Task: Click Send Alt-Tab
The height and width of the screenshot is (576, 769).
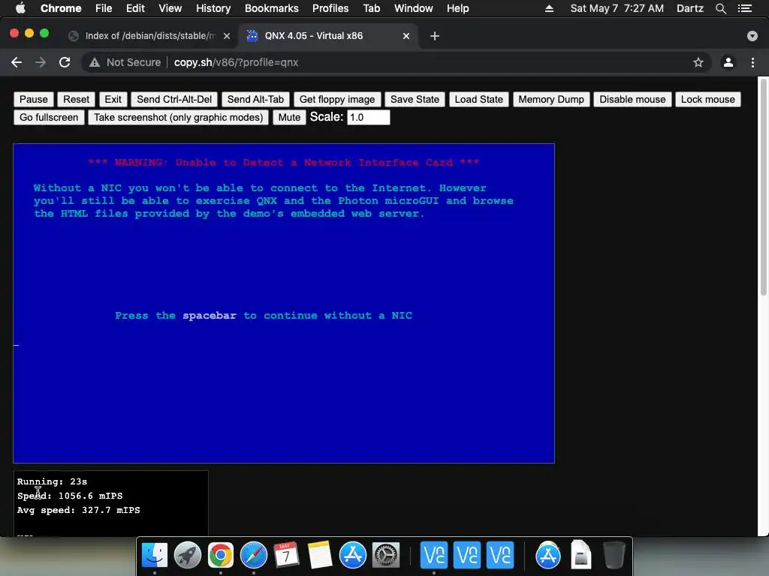Action: coord(255,100)
